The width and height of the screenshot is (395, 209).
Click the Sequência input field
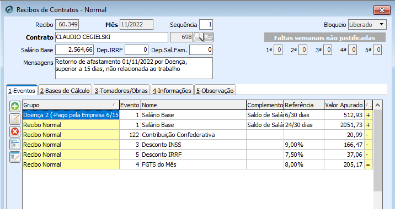pos(206,25)
